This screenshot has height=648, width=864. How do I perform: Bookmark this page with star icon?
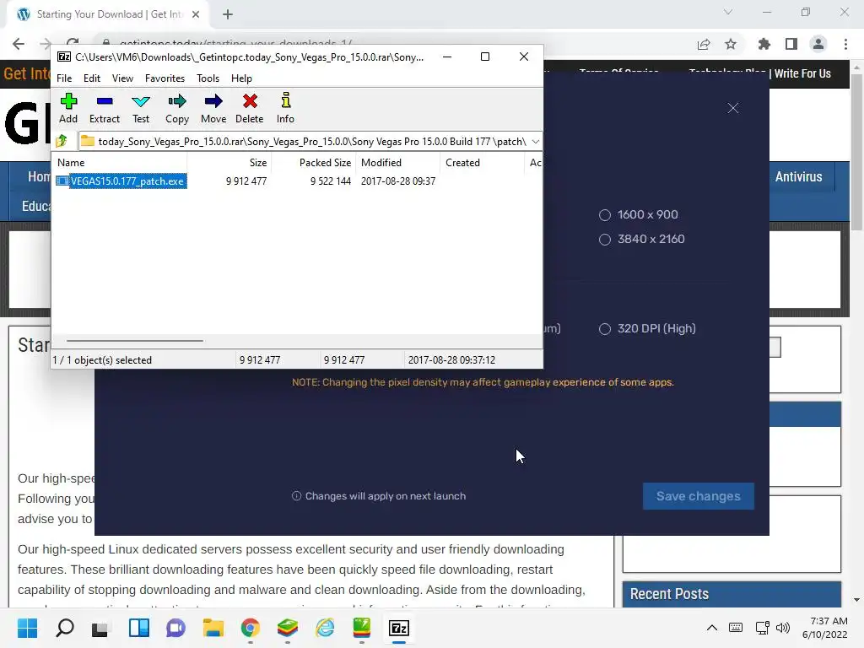(x=731, y=44)
